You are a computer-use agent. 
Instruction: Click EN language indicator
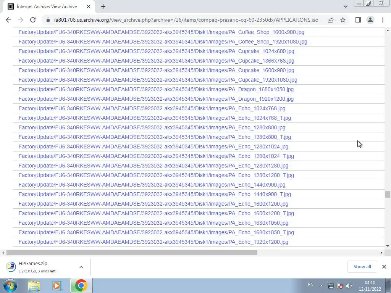point(310,285)
